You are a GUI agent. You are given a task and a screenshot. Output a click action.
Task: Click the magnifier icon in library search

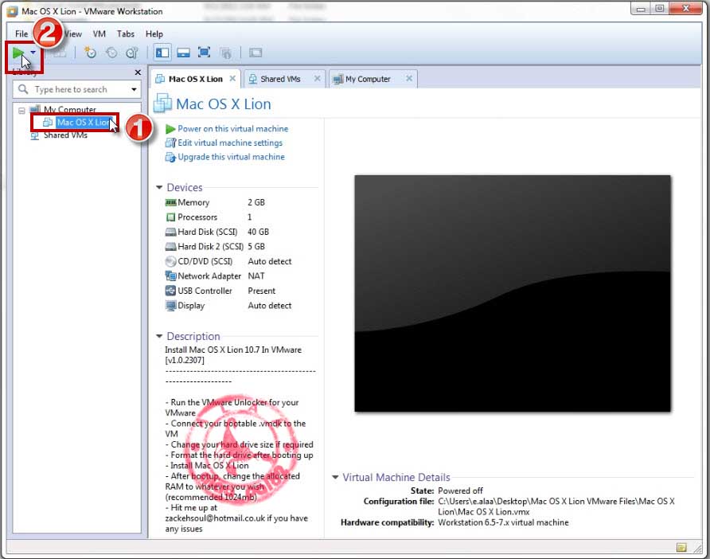tap(23, 89)
